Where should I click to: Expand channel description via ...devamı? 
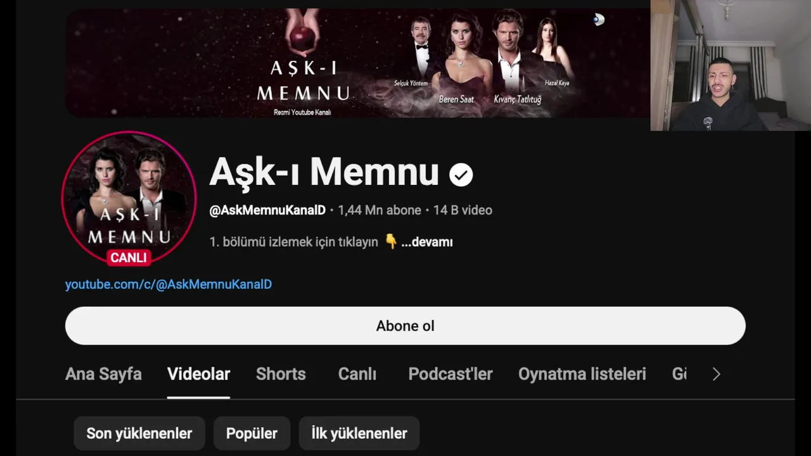pos(427,242)
